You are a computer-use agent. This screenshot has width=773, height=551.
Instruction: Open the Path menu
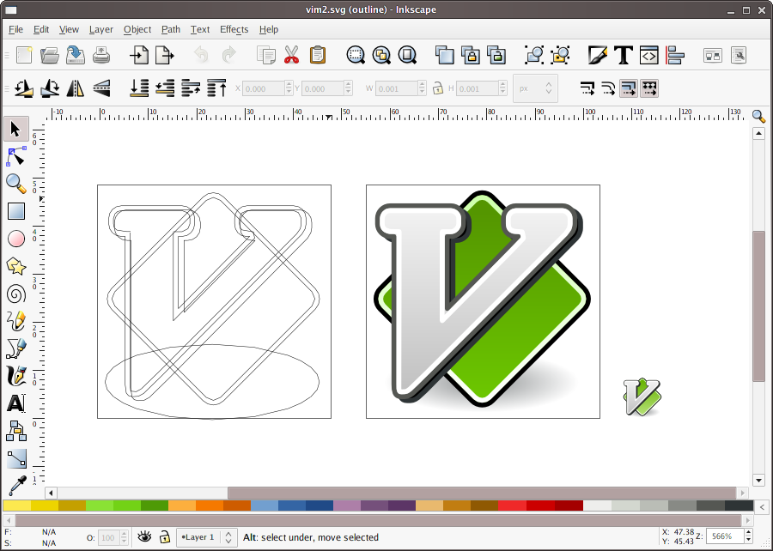pyautogui.click(x=171, y=29)
